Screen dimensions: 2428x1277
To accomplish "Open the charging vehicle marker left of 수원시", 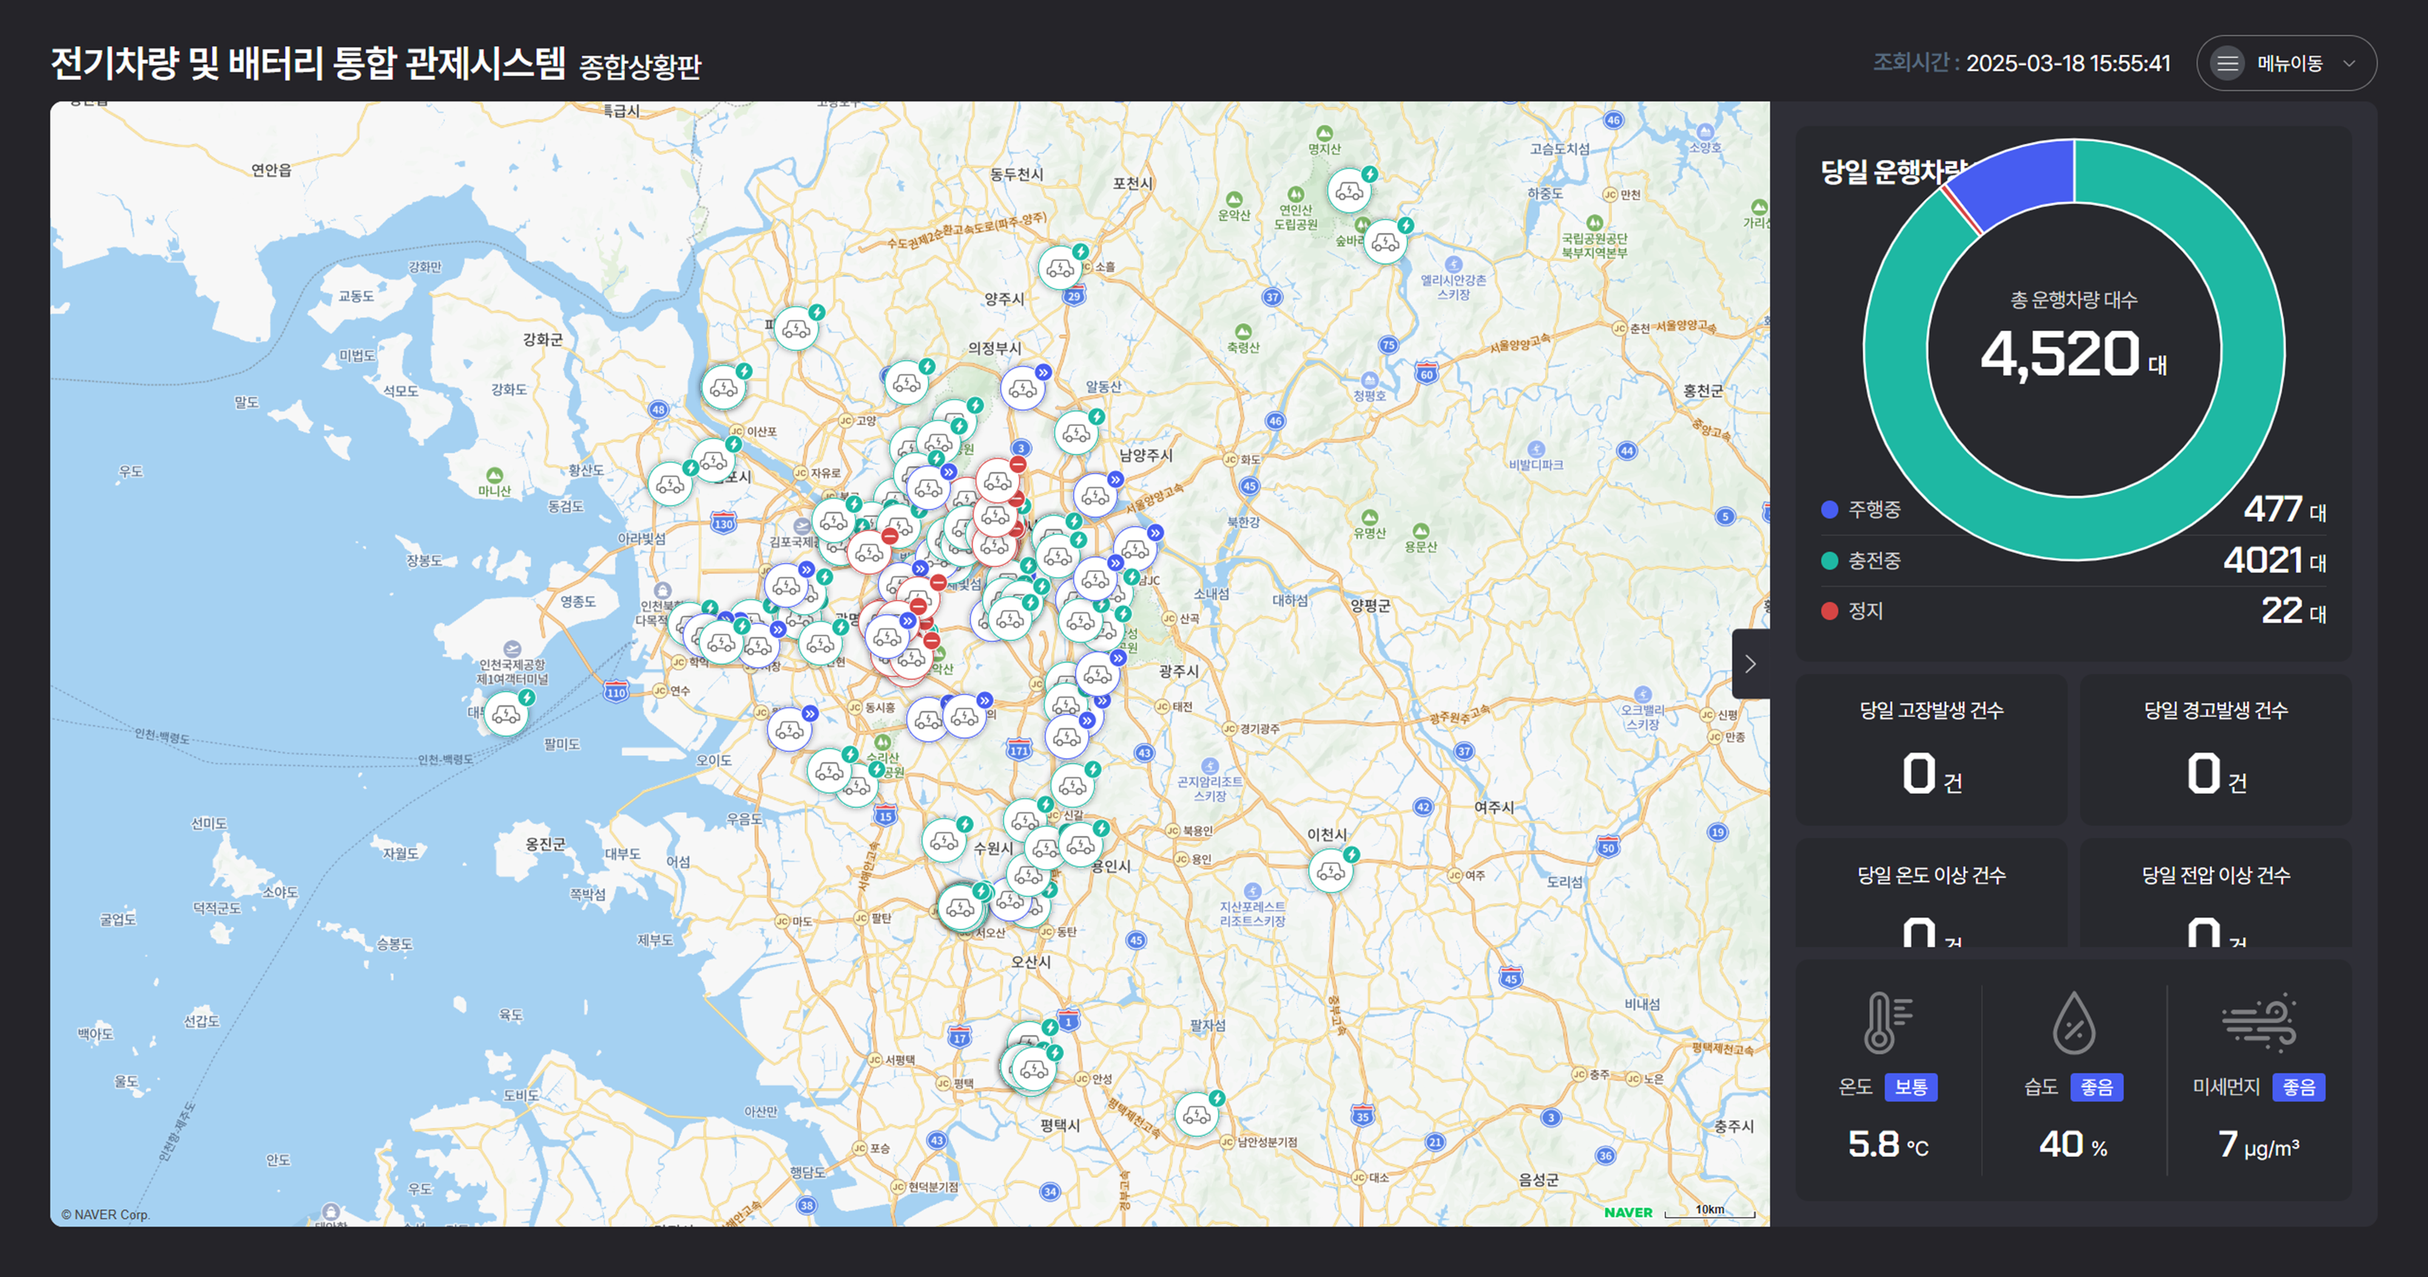I will point(943,841).
